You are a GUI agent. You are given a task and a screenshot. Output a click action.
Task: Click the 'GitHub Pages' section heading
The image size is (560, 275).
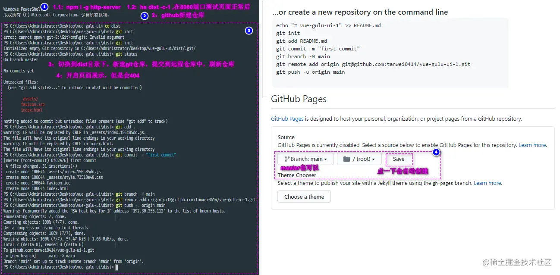coord(299,99)
